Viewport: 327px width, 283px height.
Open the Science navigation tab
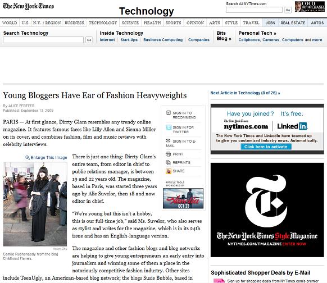(x=130, y=22)
